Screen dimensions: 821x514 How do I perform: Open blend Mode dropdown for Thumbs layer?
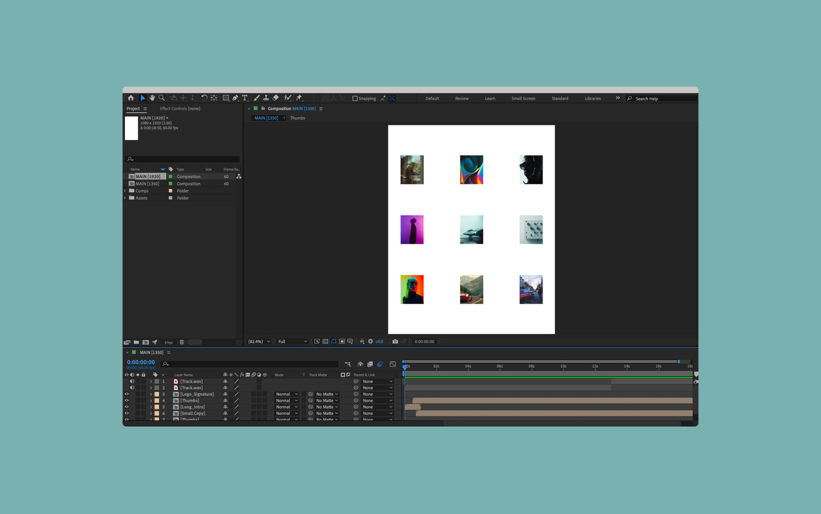point(287,401)
